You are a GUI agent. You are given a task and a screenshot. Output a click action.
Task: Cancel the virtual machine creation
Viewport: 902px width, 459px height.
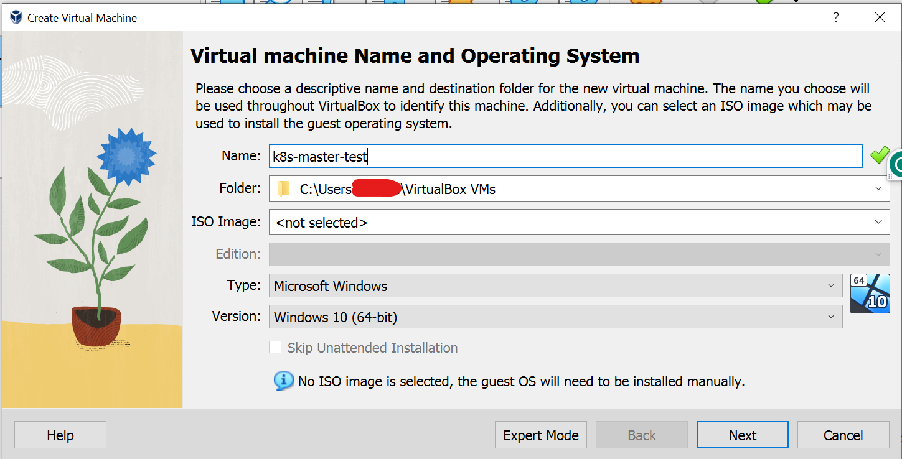point(843,435)
